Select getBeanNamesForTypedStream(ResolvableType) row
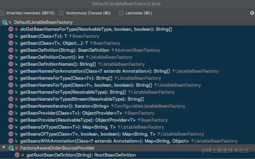Screen dimensions: 255x159 (x=127, y=99)
